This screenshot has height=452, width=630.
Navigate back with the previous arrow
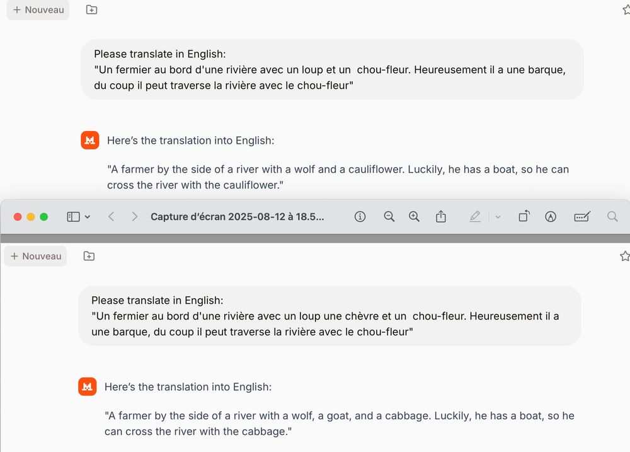point(111,216)
